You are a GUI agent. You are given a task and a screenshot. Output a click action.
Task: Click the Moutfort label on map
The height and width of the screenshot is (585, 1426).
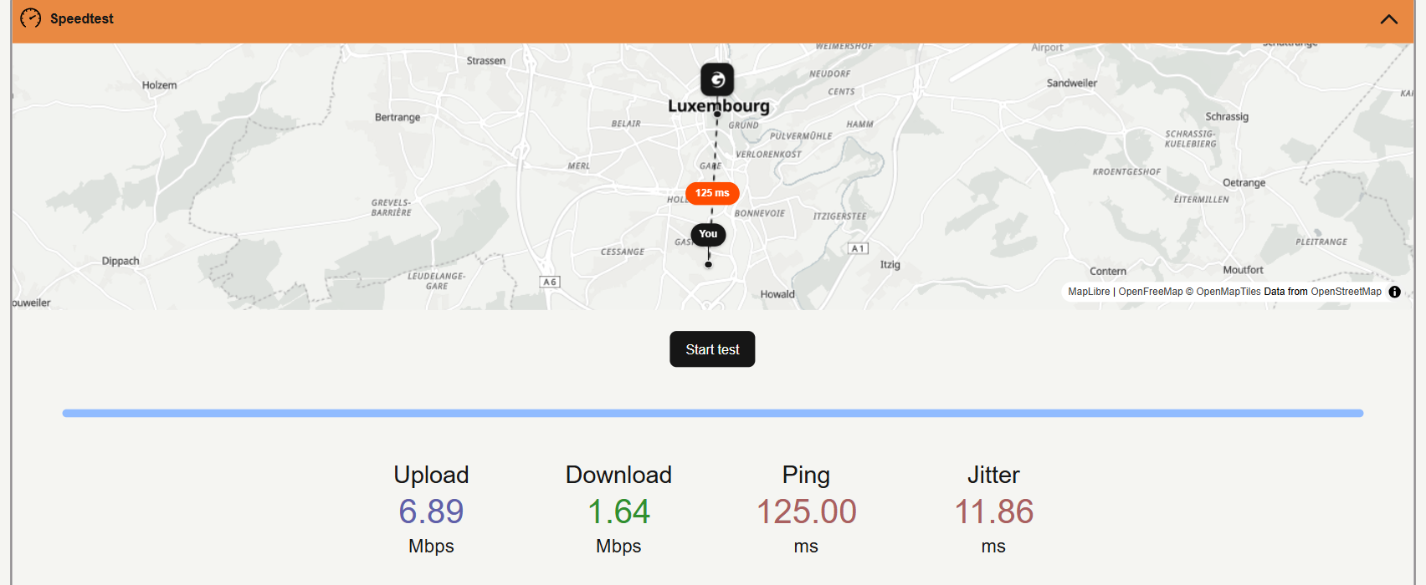click(1244, 270)
